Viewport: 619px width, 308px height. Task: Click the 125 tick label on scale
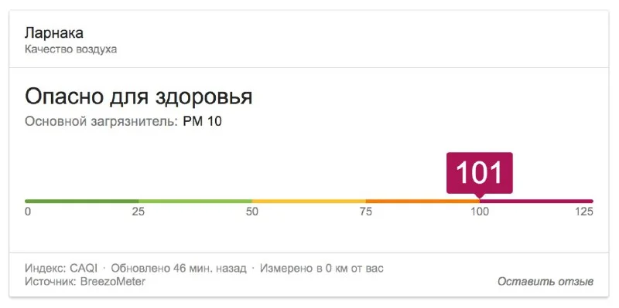click(584, 212)
